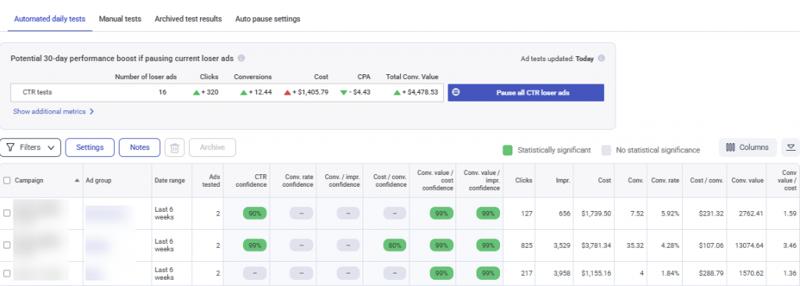This screenshot has width=800, height=286.
Task: Click the download icon beside Columns
Action: (x=791, y=148)
